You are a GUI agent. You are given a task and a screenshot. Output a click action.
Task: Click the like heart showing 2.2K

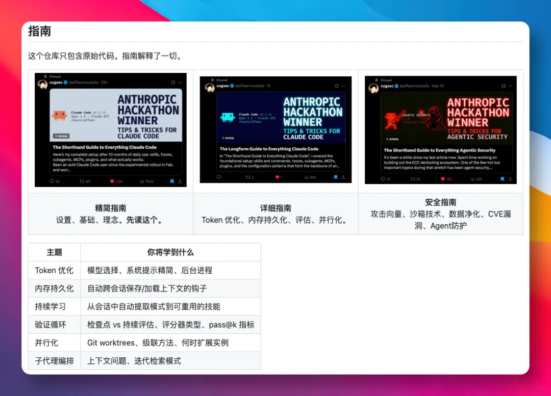112,181
